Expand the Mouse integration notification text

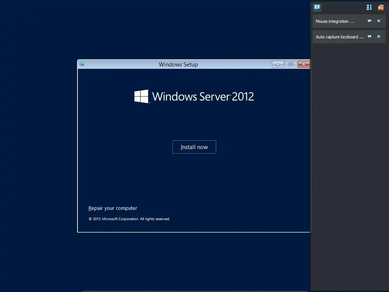335,21
